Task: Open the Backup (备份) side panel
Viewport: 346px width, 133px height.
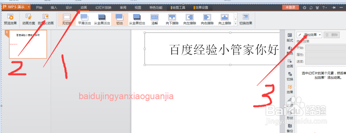Action: (290, 128)
